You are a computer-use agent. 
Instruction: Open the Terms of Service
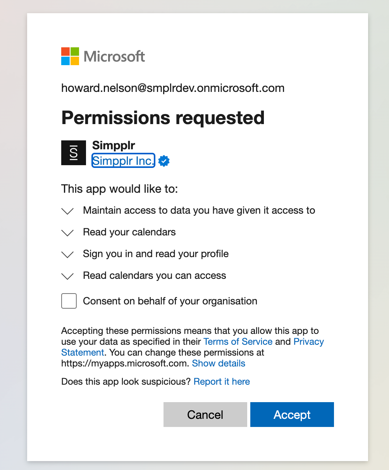click(x=238, y=342)
